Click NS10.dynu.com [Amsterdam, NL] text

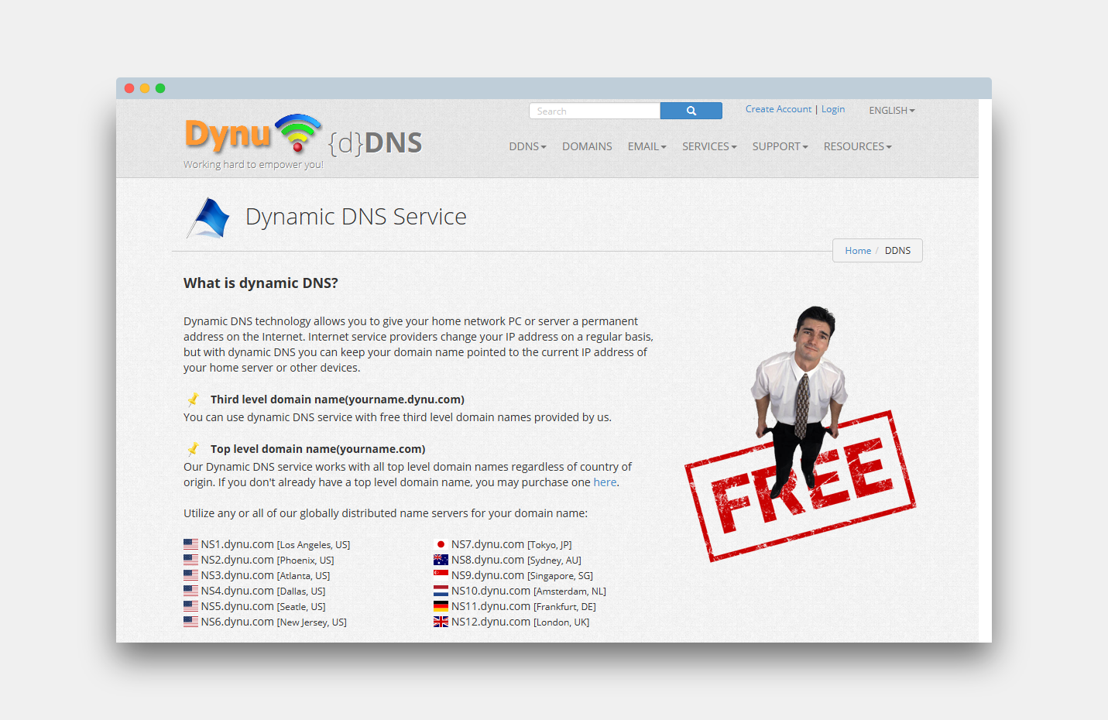529,591
